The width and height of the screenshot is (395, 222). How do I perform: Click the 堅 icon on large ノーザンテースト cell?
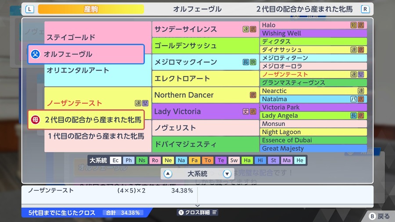click(145, 103)
